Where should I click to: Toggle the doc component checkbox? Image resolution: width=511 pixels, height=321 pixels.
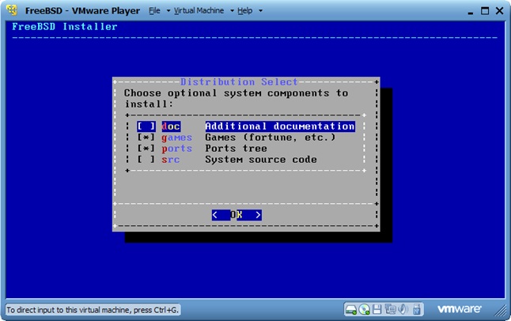click(146, 127)
